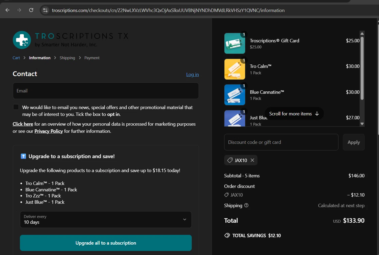Open the Deliver every dropdown

pos(106,219)
